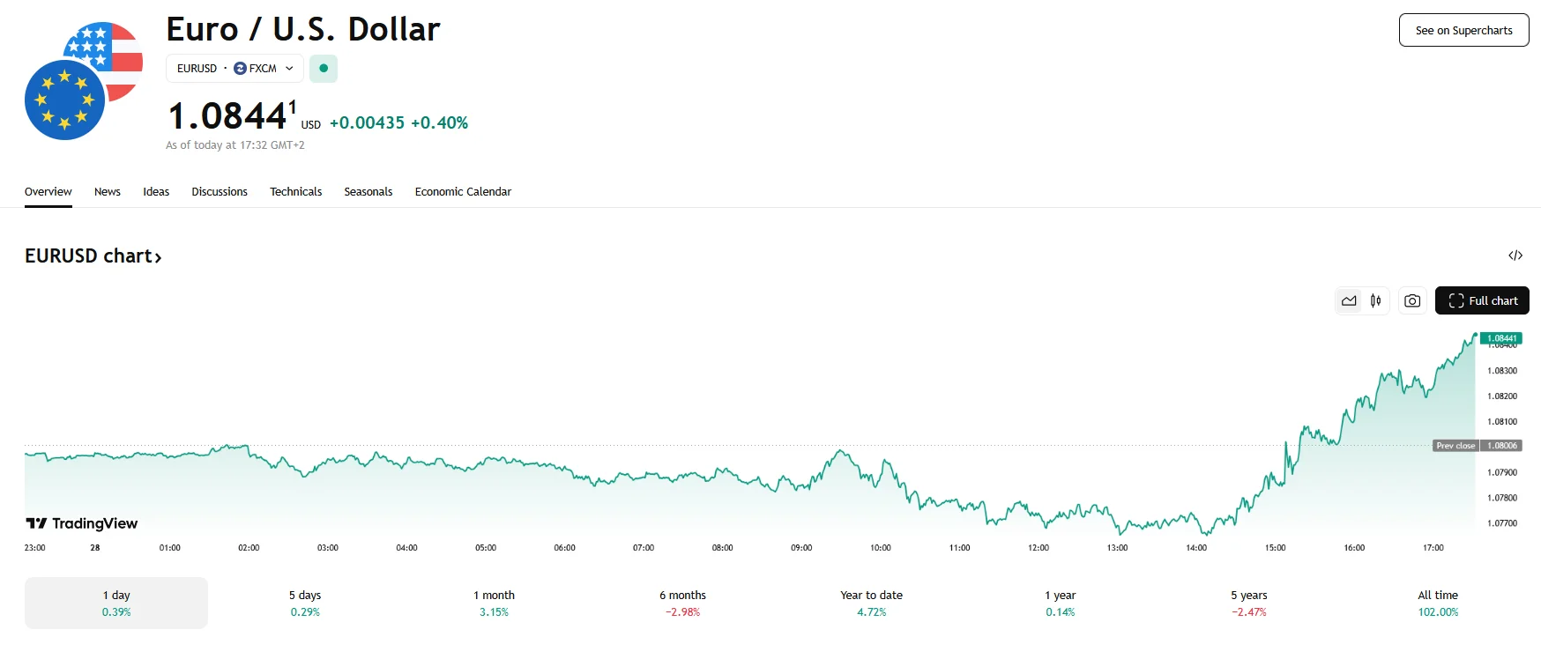
Task: Click the TradingView logo on chart
Action: click(82, 523)
